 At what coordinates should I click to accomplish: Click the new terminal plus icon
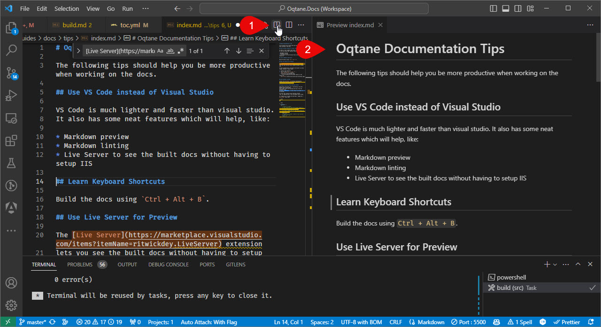coord(547,265)
